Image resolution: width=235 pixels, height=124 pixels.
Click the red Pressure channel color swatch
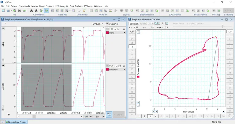point(107,70)
